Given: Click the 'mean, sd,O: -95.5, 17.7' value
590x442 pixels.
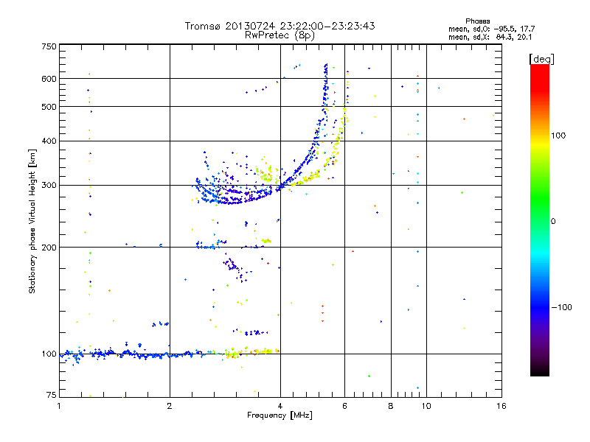Looking at the screenshot, I should click(491, 29).
